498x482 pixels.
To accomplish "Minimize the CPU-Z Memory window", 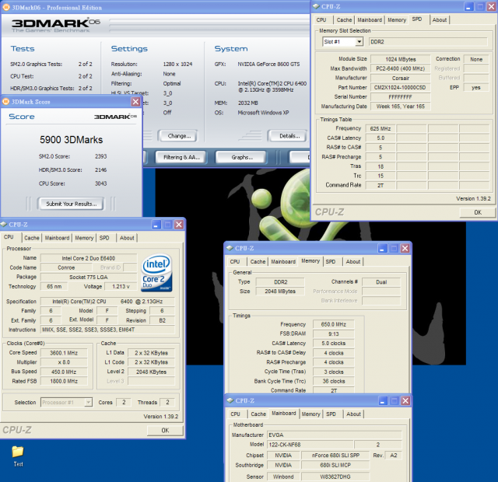I will point(382,248).
